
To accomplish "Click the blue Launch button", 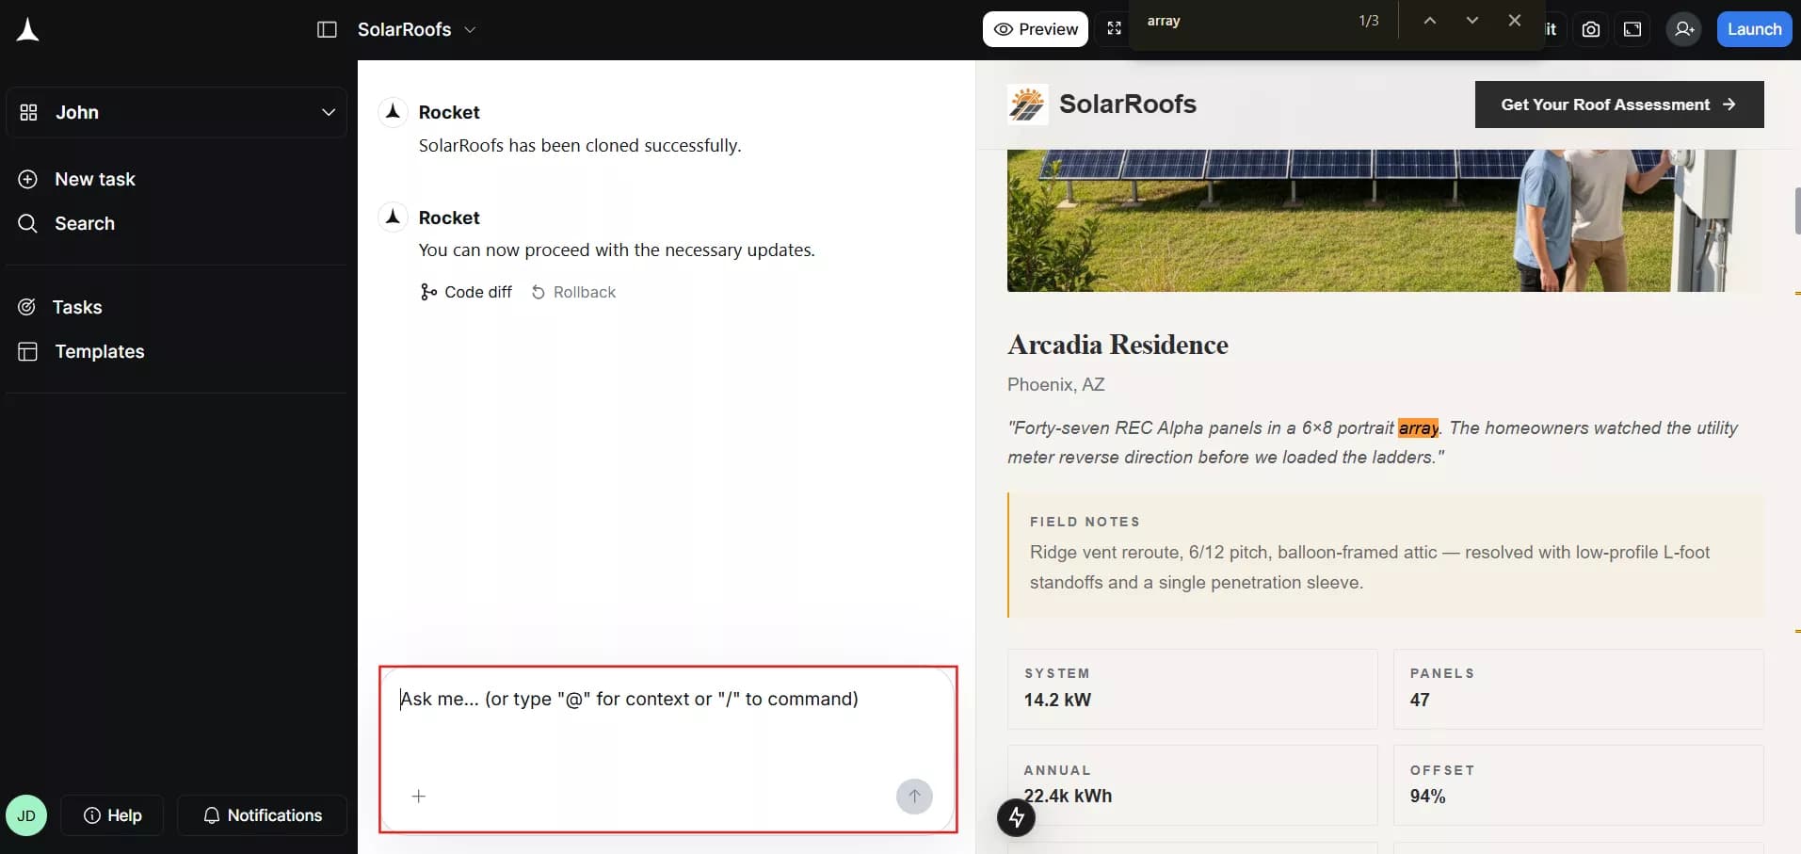I will tap(1753, 29).
